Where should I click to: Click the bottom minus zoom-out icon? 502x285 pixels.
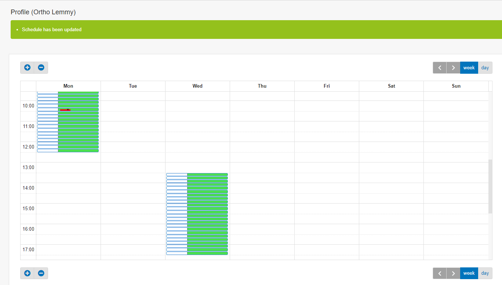pos(41,273)
